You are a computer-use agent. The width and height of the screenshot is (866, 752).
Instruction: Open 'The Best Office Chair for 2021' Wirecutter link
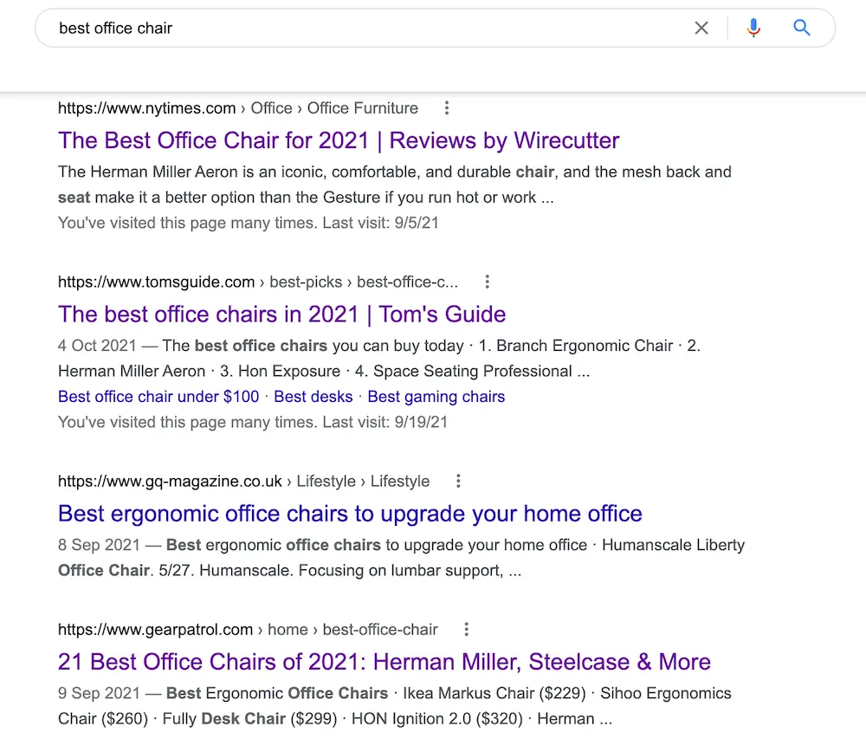[x=339, y=140]
